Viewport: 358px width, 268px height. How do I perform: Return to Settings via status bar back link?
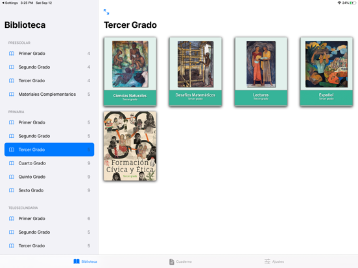pyautogui.click(x=10, y=3)
